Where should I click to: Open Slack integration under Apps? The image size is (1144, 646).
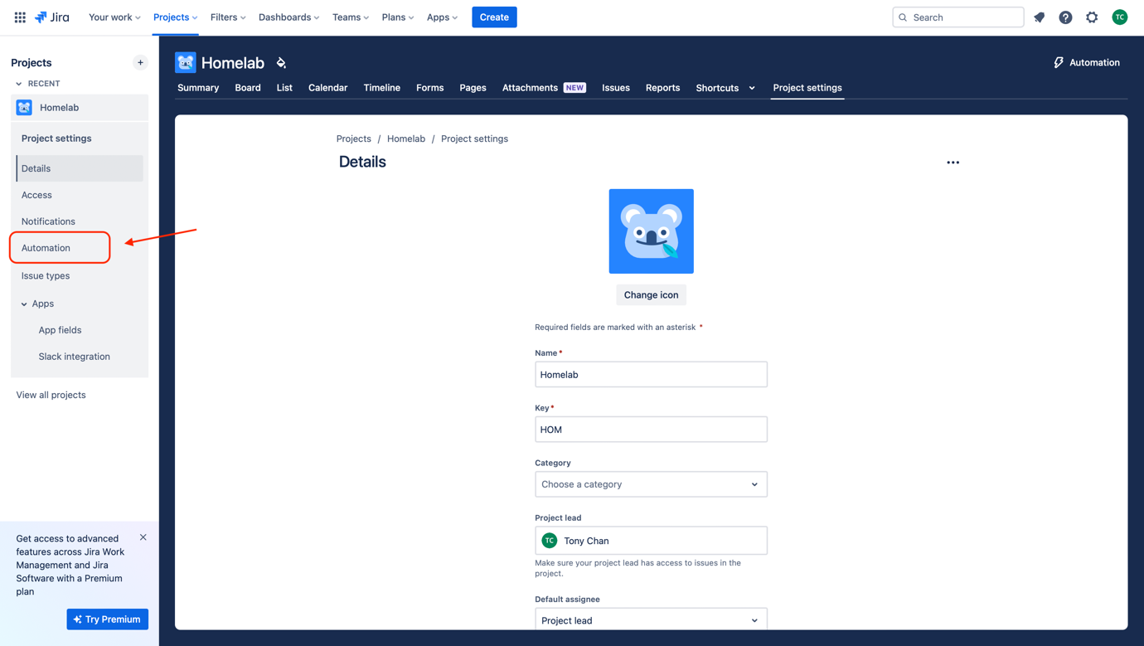click(x=74, y=357)
